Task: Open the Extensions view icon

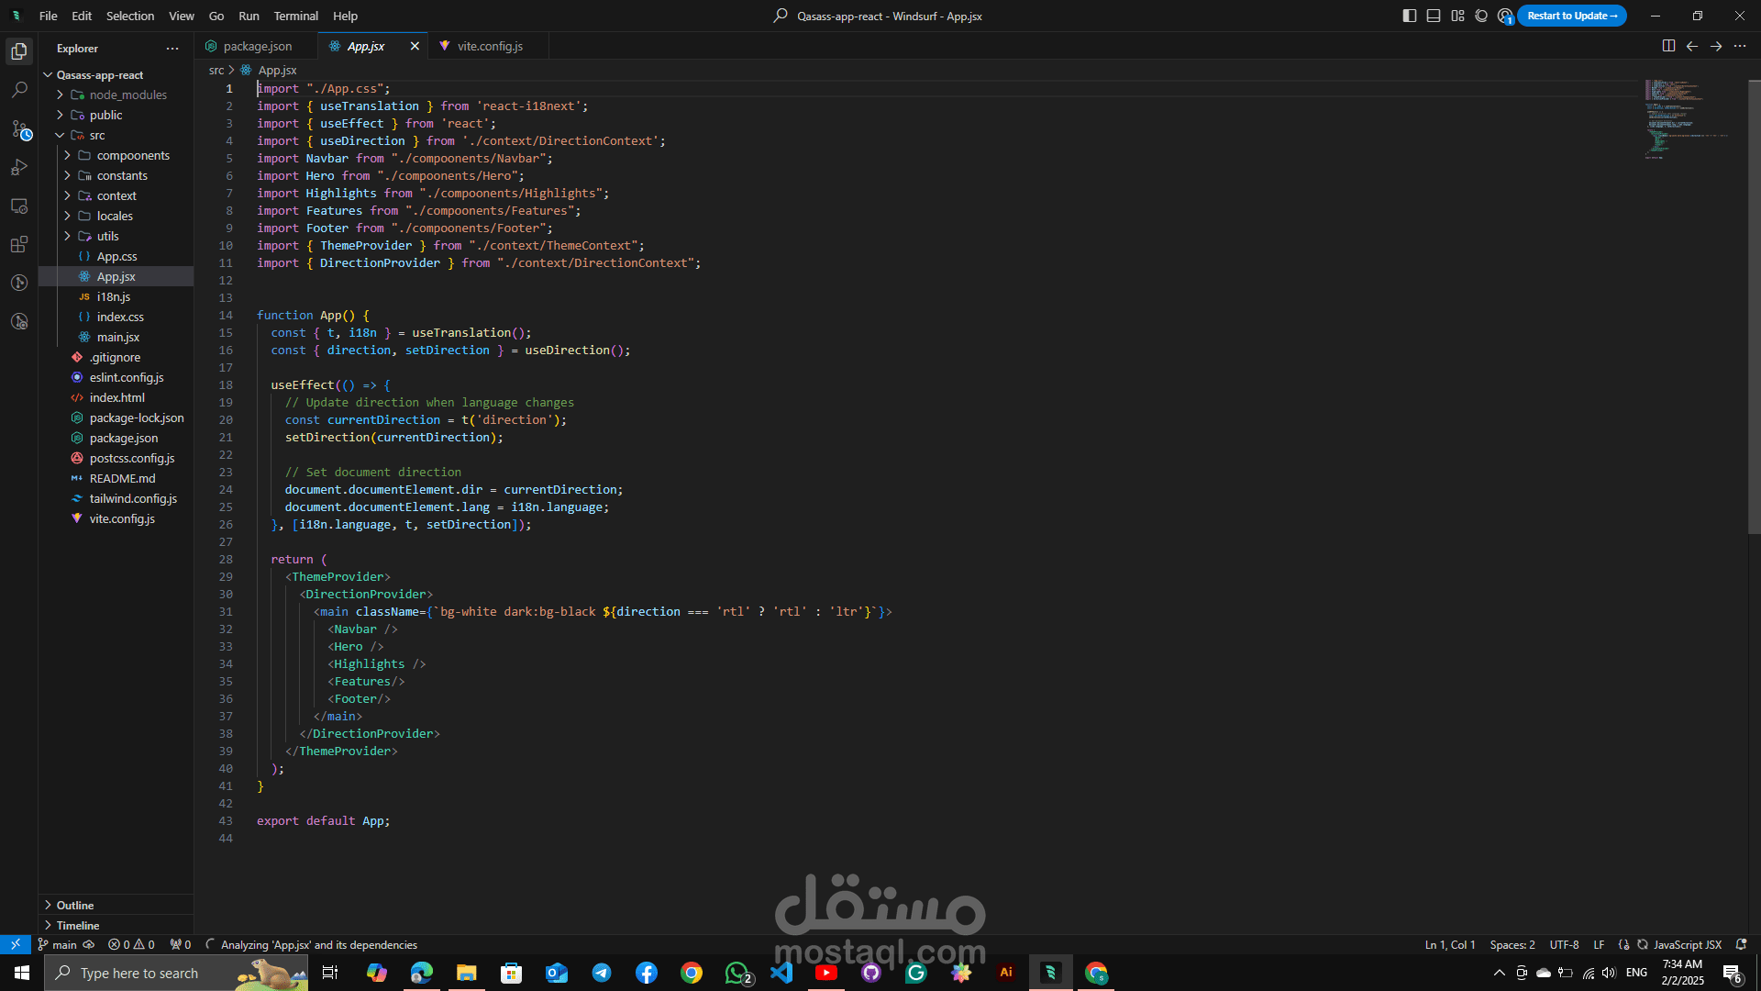Action: 19,245
